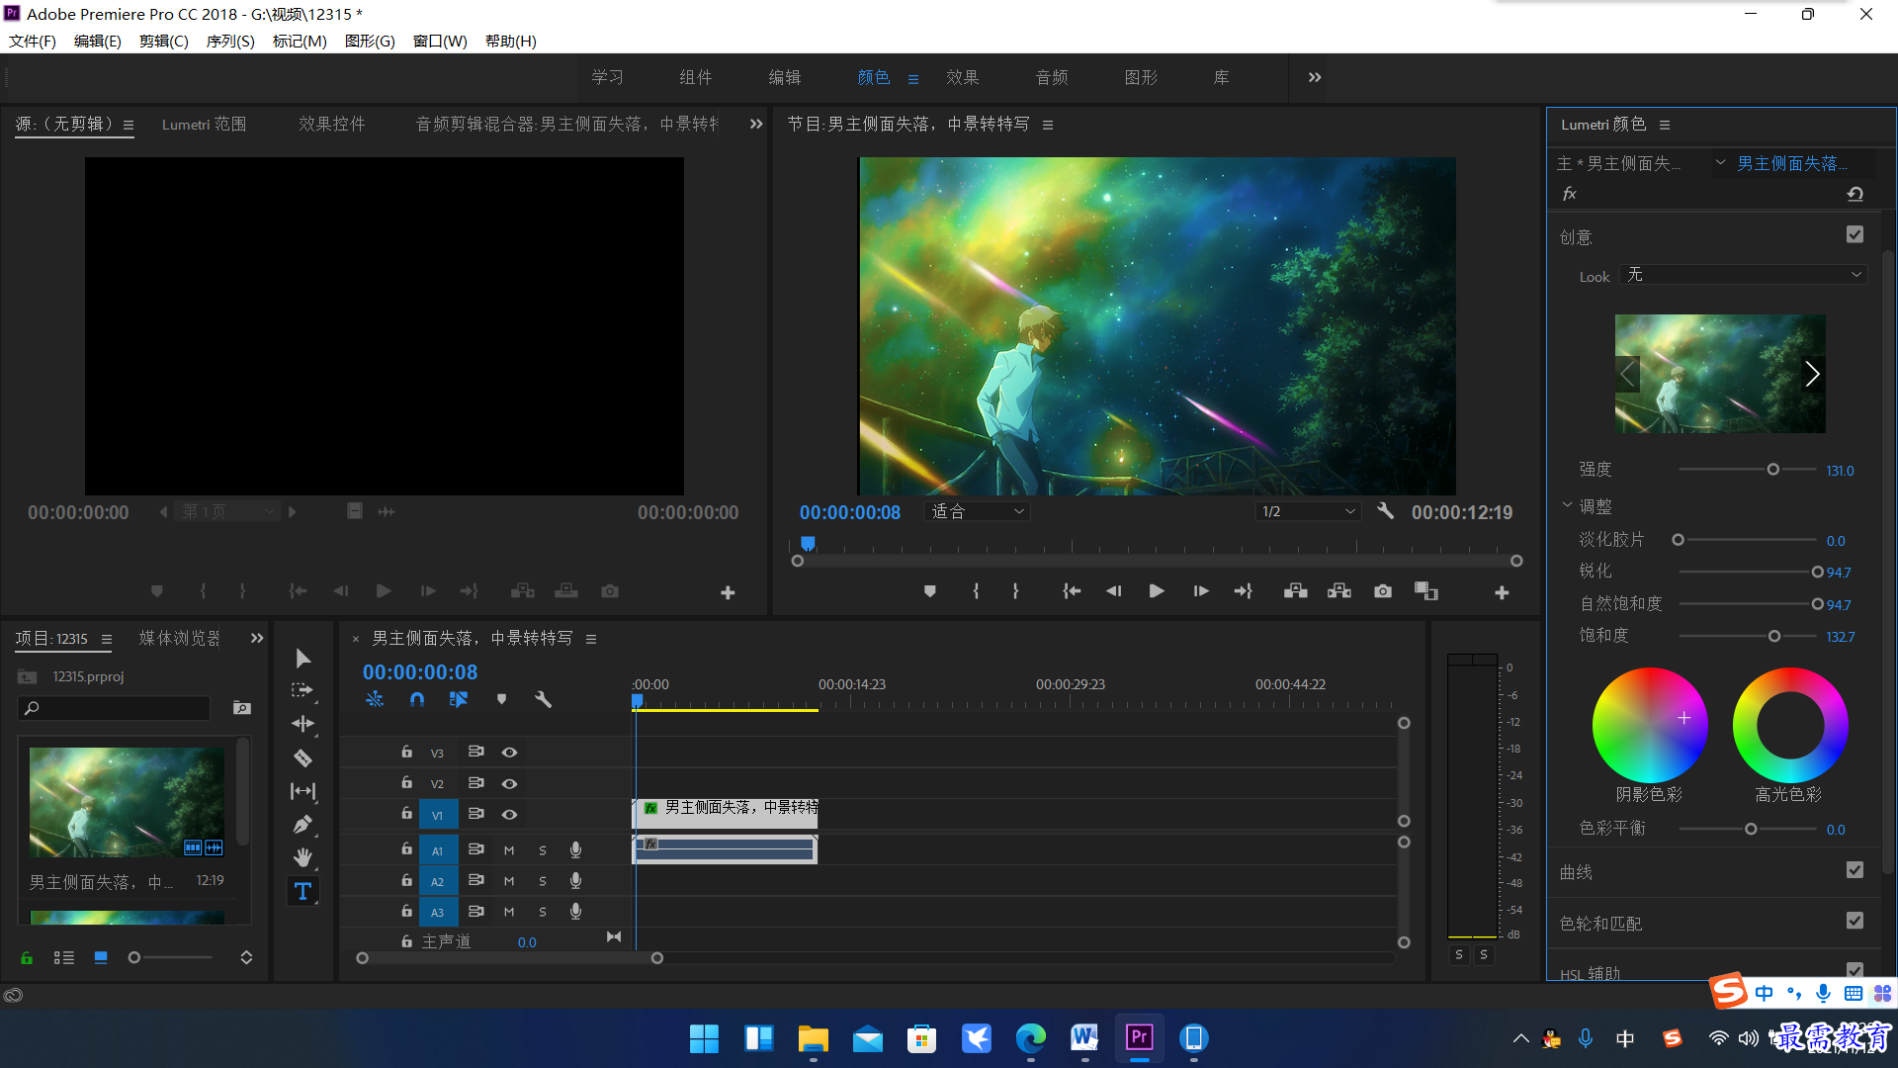
Task: Open Comparison View in program monitor
Action: pos(1426,591)
